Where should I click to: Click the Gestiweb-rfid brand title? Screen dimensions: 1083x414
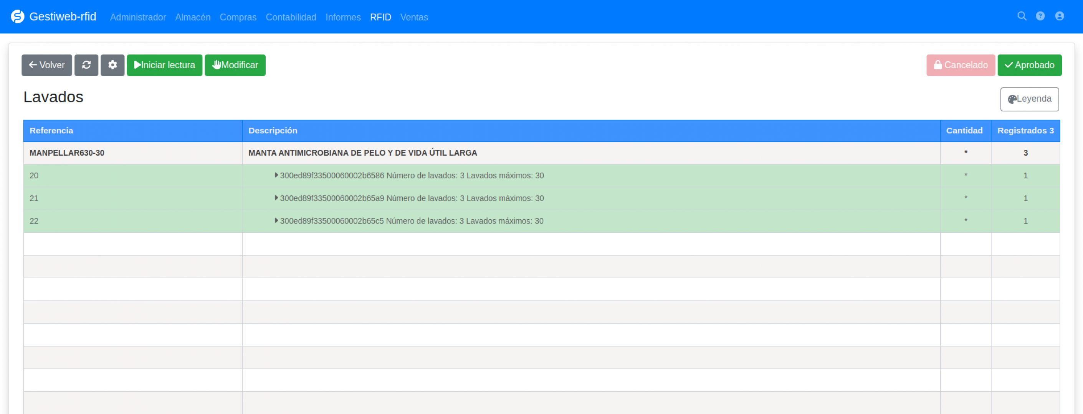(x=63, y=16)
